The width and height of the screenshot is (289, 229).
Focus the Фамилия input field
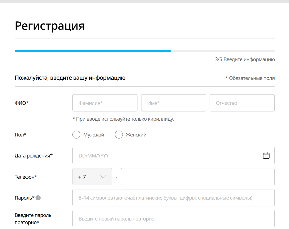105,103
